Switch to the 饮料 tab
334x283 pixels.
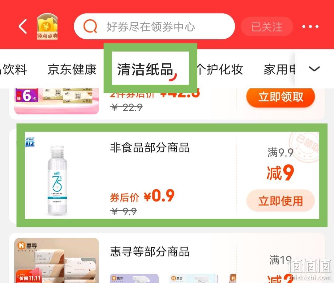[13, 70]
